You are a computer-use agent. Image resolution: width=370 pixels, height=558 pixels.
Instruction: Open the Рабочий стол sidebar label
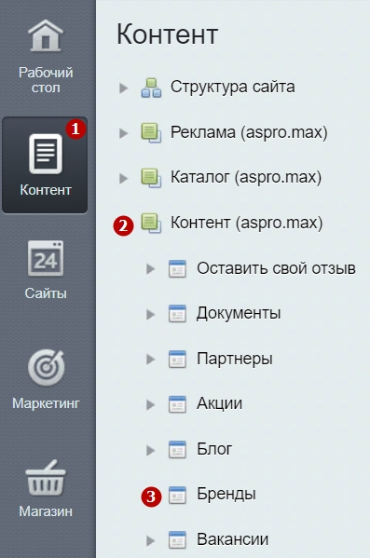(x=46, y=80)
